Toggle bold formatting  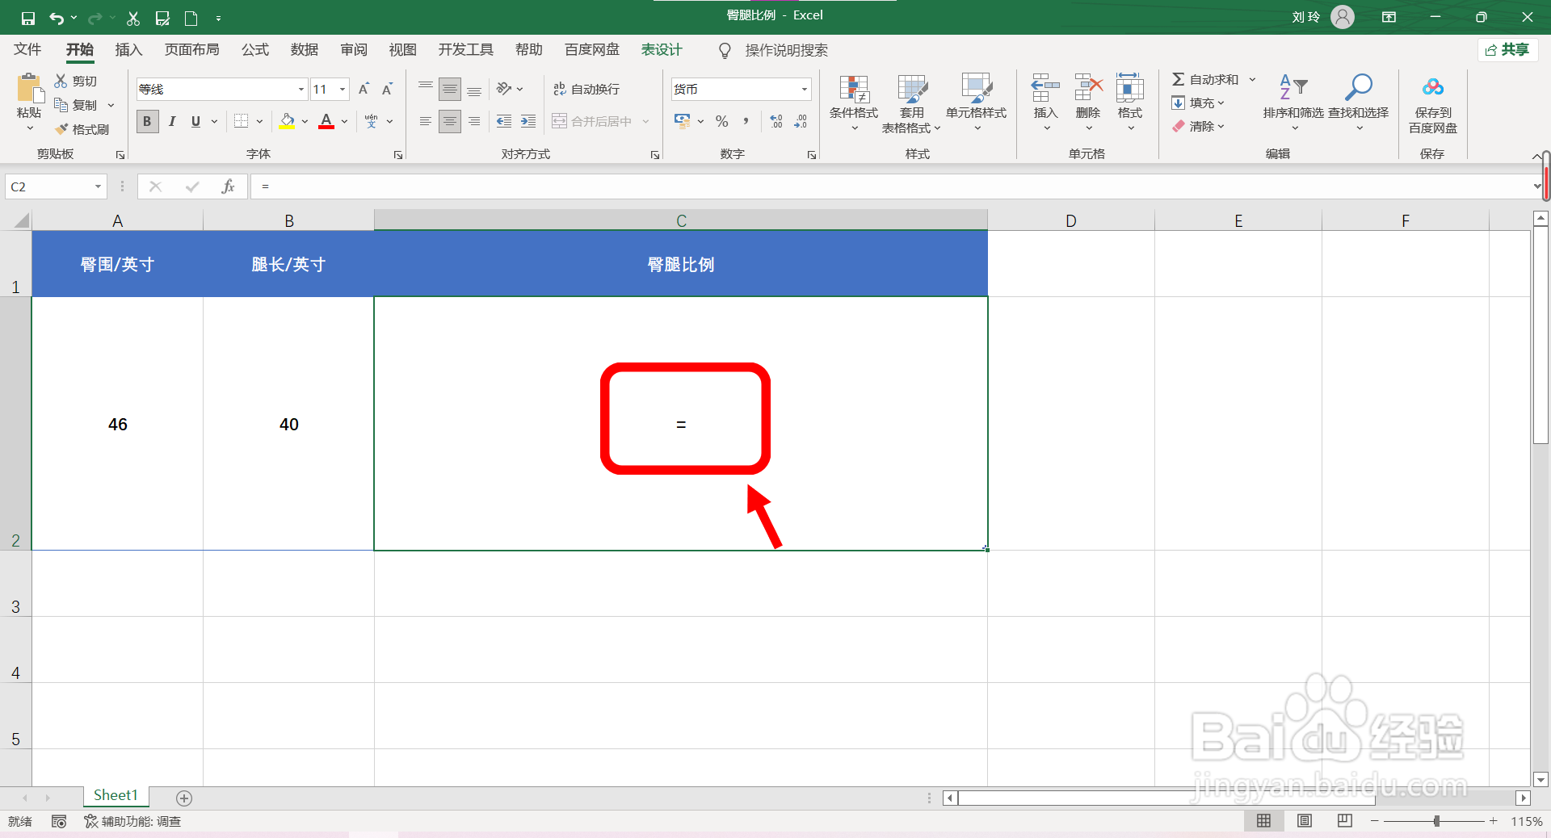click(x=147, y=121)
